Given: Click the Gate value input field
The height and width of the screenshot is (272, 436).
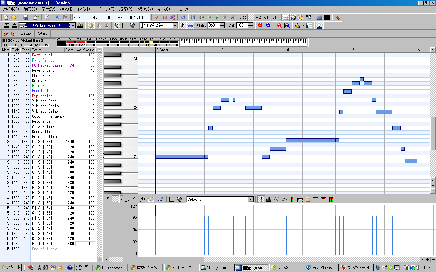Looking at the screenshot, I should coord(213,26).
